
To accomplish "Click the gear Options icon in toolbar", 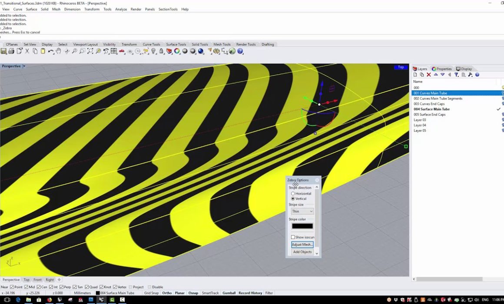I will pos(217,51).
